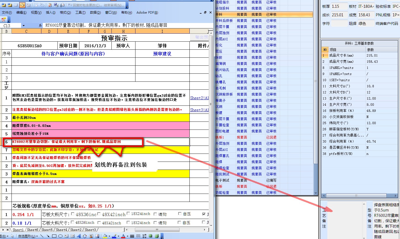Open the Name Box dropdown arrow
The image size is (400, 239).
pos(24,26)
